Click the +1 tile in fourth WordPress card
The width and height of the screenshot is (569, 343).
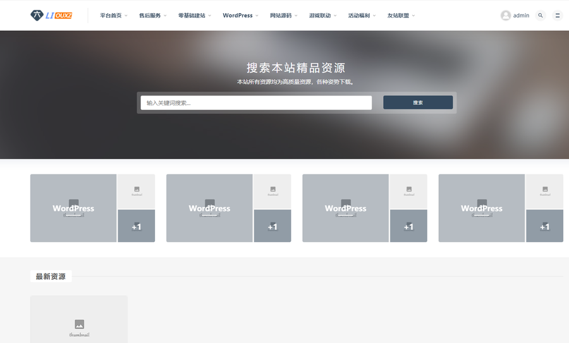click(544, 226)
